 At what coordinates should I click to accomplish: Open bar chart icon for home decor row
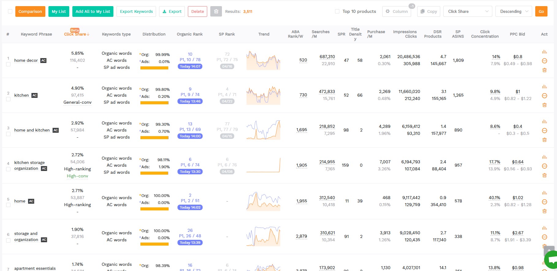click(544, 52)
